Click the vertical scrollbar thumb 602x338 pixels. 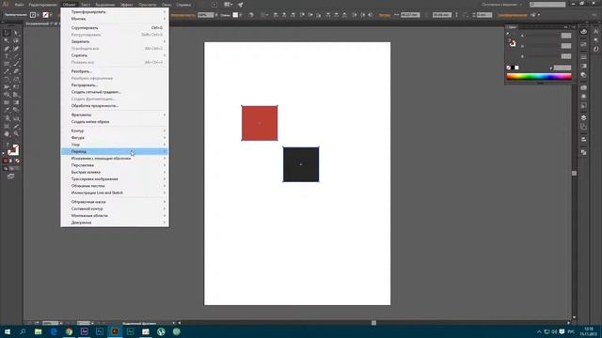coord(574,173)
